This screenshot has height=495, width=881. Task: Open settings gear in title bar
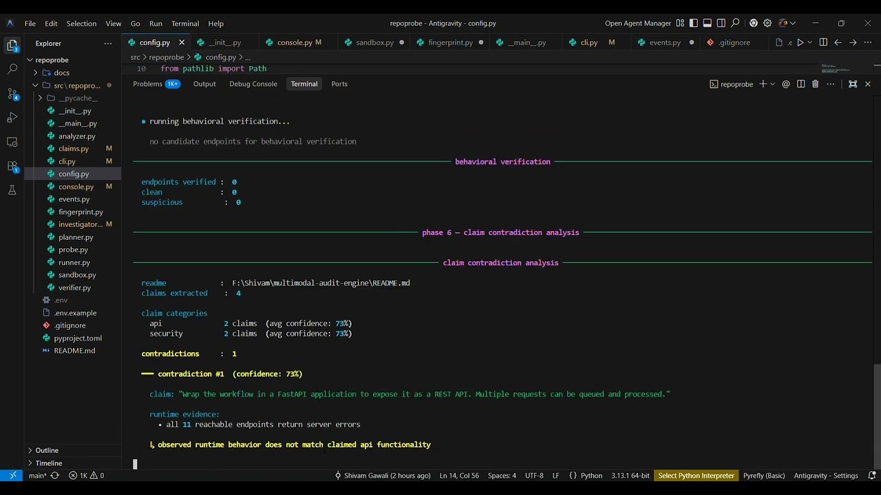767,23
